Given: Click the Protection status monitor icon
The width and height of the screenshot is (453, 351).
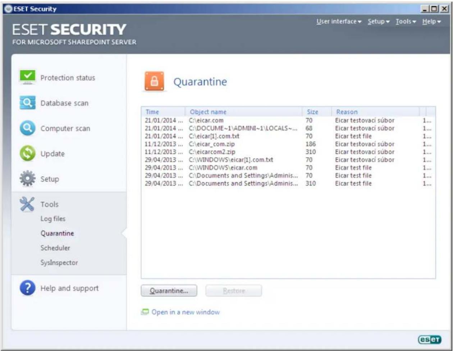Looking at the screenshot, I should 27,78.
